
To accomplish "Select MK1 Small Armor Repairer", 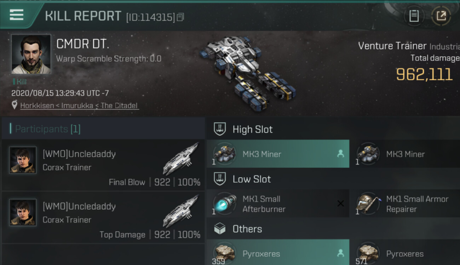I will [x=405, y=204].
